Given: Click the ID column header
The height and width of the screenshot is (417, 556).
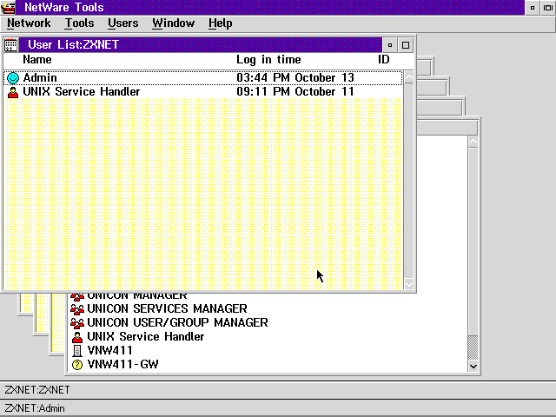Looking at the screenshot, I should 384,60.
